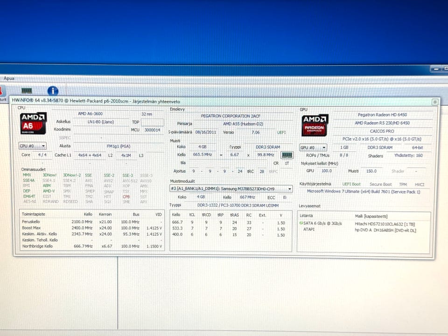Image resolution: width=448 pixels, height=336 pixels.
Task: Click the GPU memory clock 150.0 value
Action: pos(371,171)
